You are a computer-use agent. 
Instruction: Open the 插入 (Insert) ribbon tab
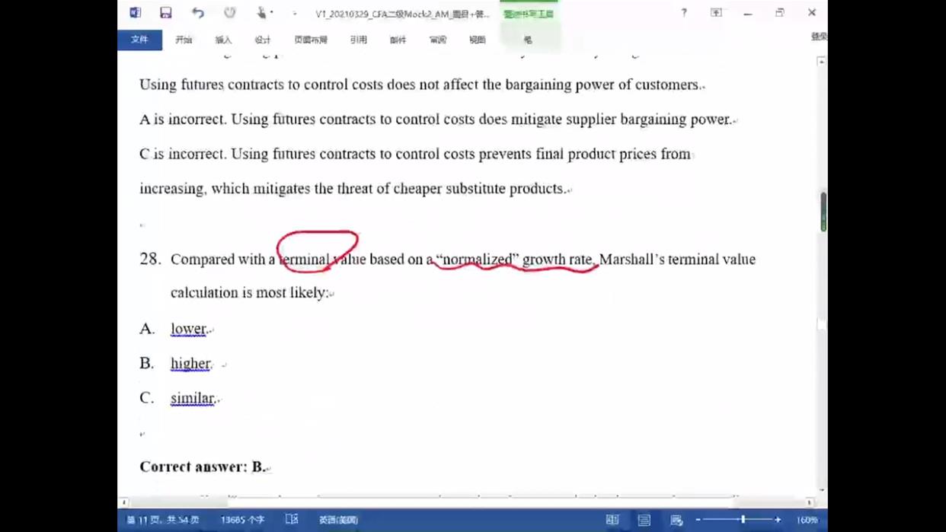tap(223, 40)
